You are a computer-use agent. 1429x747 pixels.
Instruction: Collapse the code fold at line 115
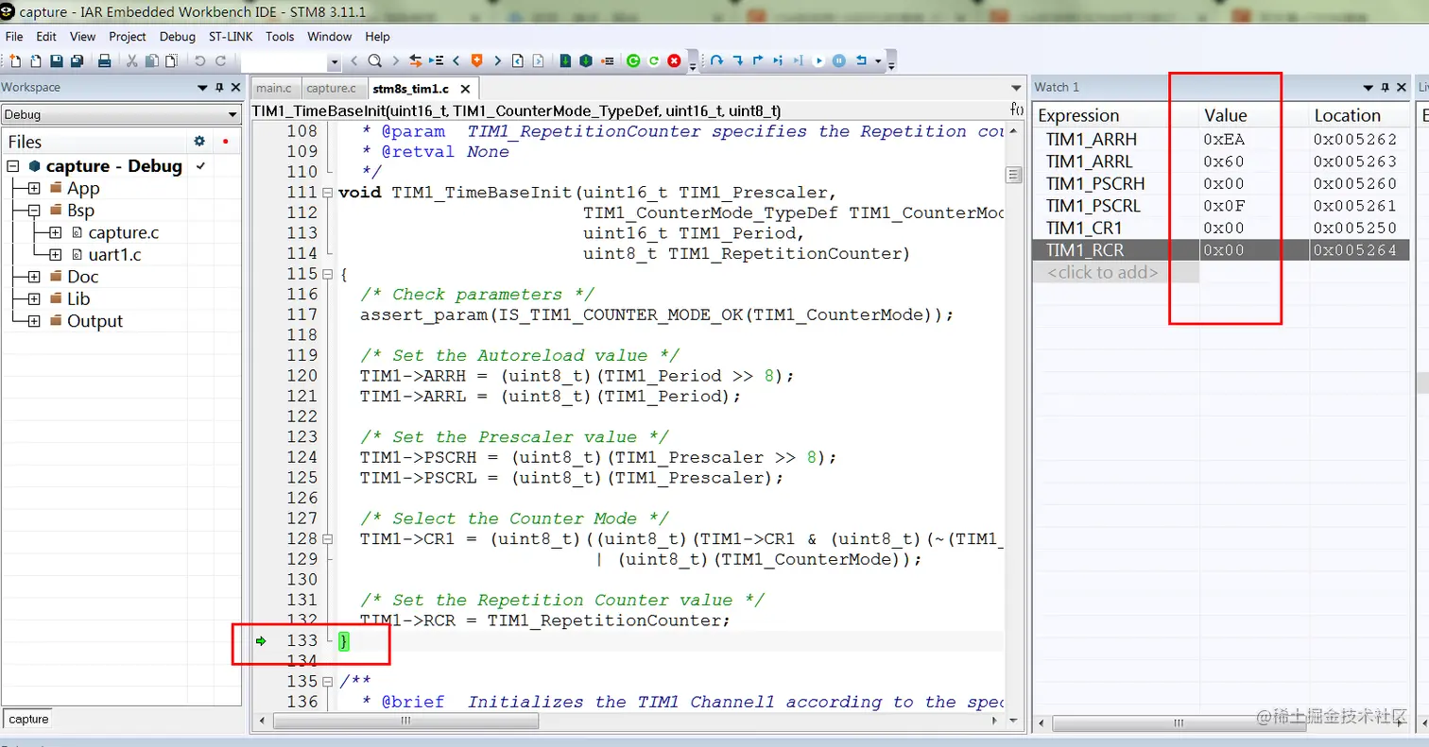pos(328,274)
